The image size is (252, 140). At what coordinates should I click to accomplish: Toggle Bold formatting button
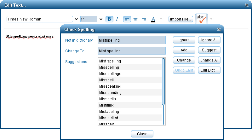pyautogui.click(x=109, y=19)
